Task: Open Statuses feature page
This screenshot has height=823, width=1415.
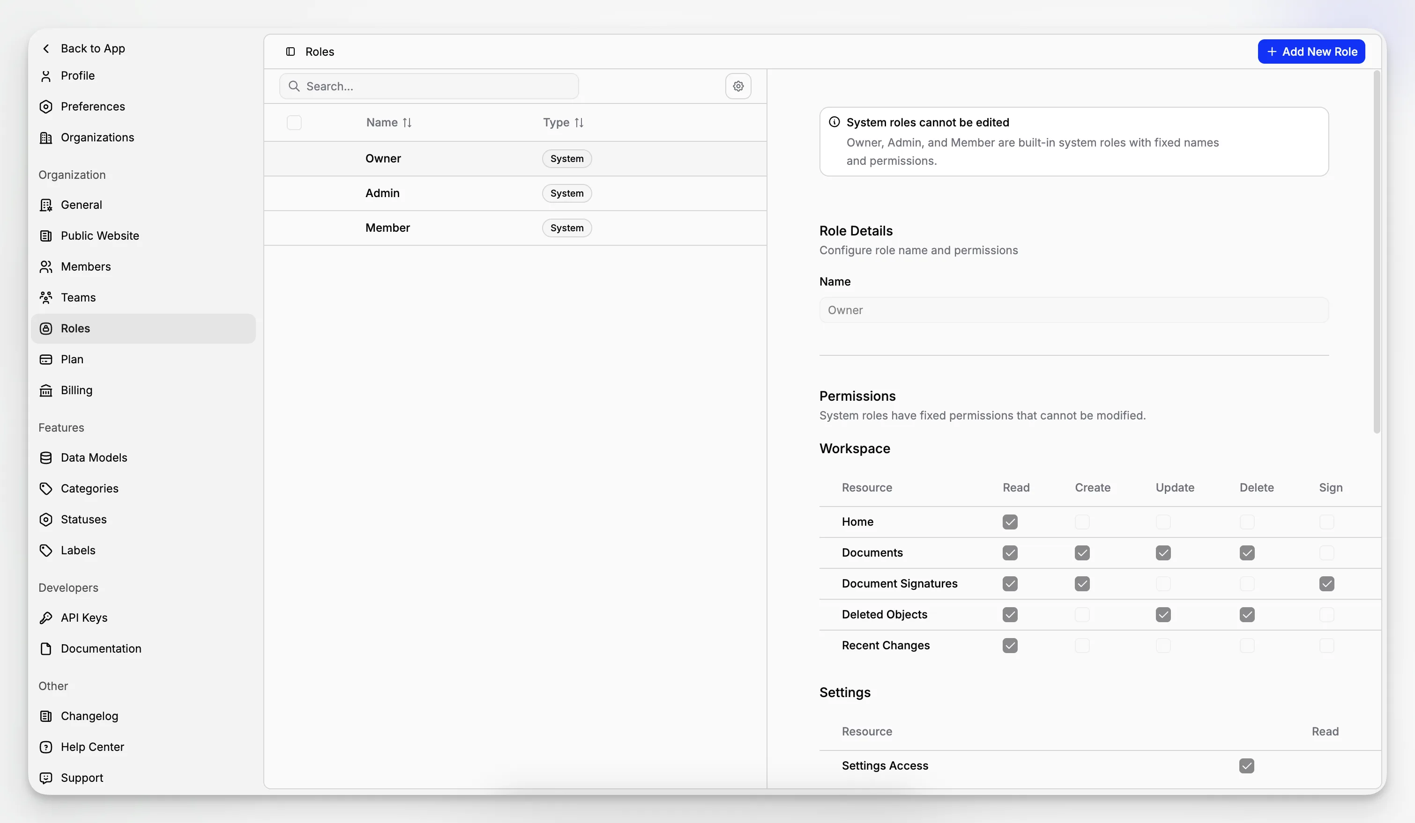Action: pyautogui.click(x=143, y=520)
